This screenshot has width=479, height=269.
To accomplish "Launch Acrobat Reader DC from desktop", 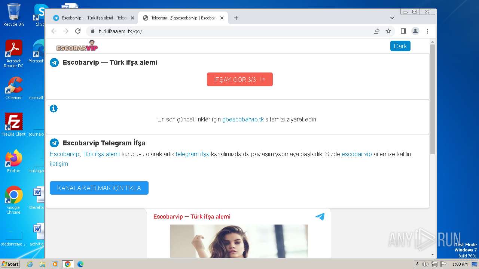I will coord(13,54).
